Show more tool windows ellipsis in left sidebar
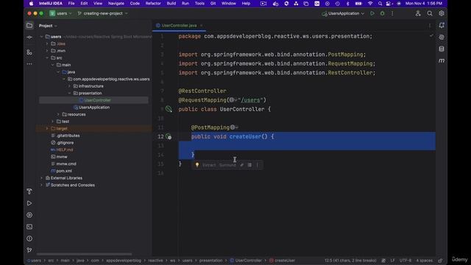Image resolution: width=471 pixels, height=265 pixels. click(29, 64)
